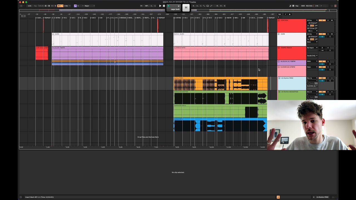Toggle track activator 13 on Elohim PERC
356x200 pixels.
(322, 78)
